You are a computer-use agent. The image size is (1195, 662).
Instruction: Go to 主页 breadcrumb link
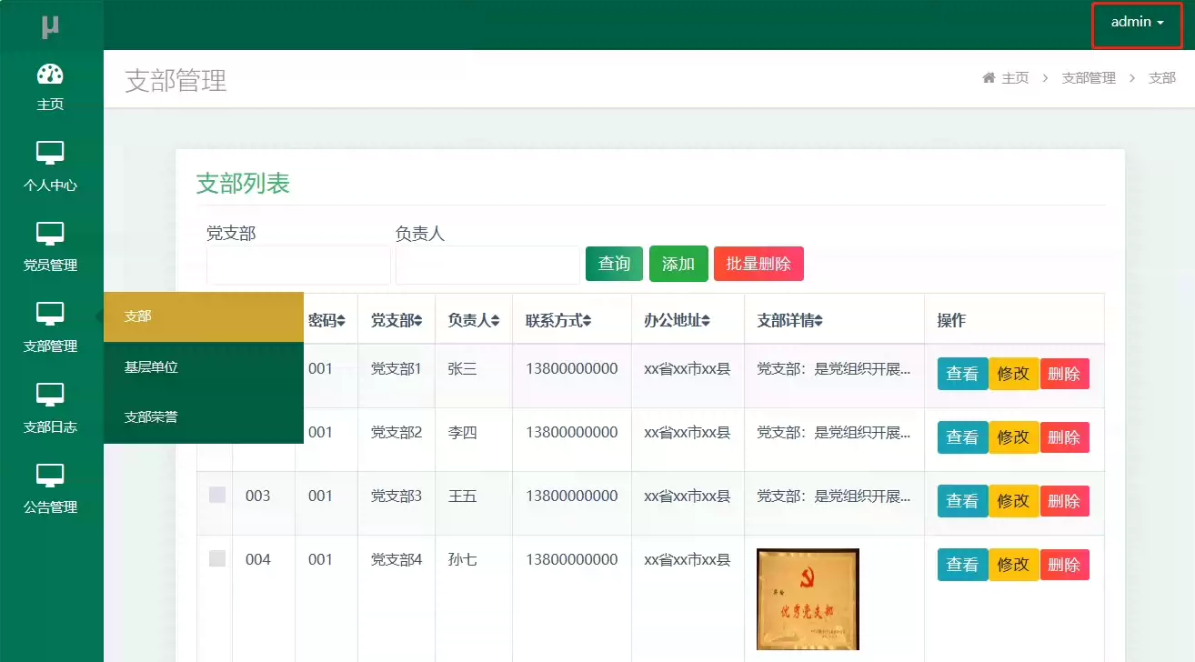(x=1015, y=78)
